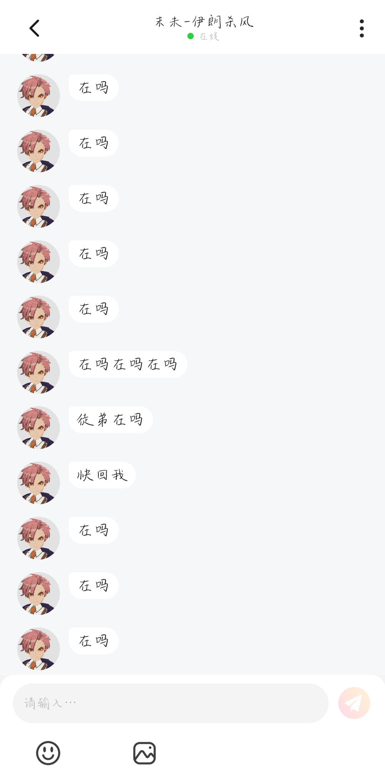Tap the avatar beside 快回我 message
This screenshot has width=385, height=782.
pyautogui.click(x=39, y=483)
